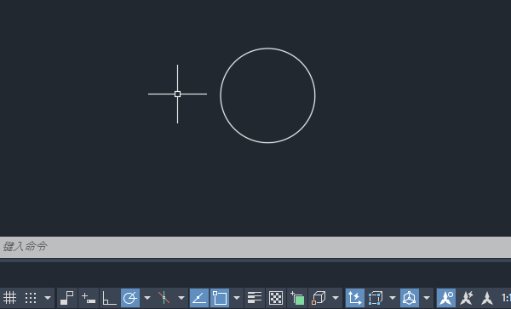Screen dimensions: 511x309
Task: Show lineweight using the status bar icon
Action: pos(255,298)
